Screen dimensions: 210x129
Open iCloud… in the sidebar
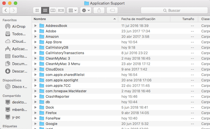pyautogui.click(x=15, y=41)
